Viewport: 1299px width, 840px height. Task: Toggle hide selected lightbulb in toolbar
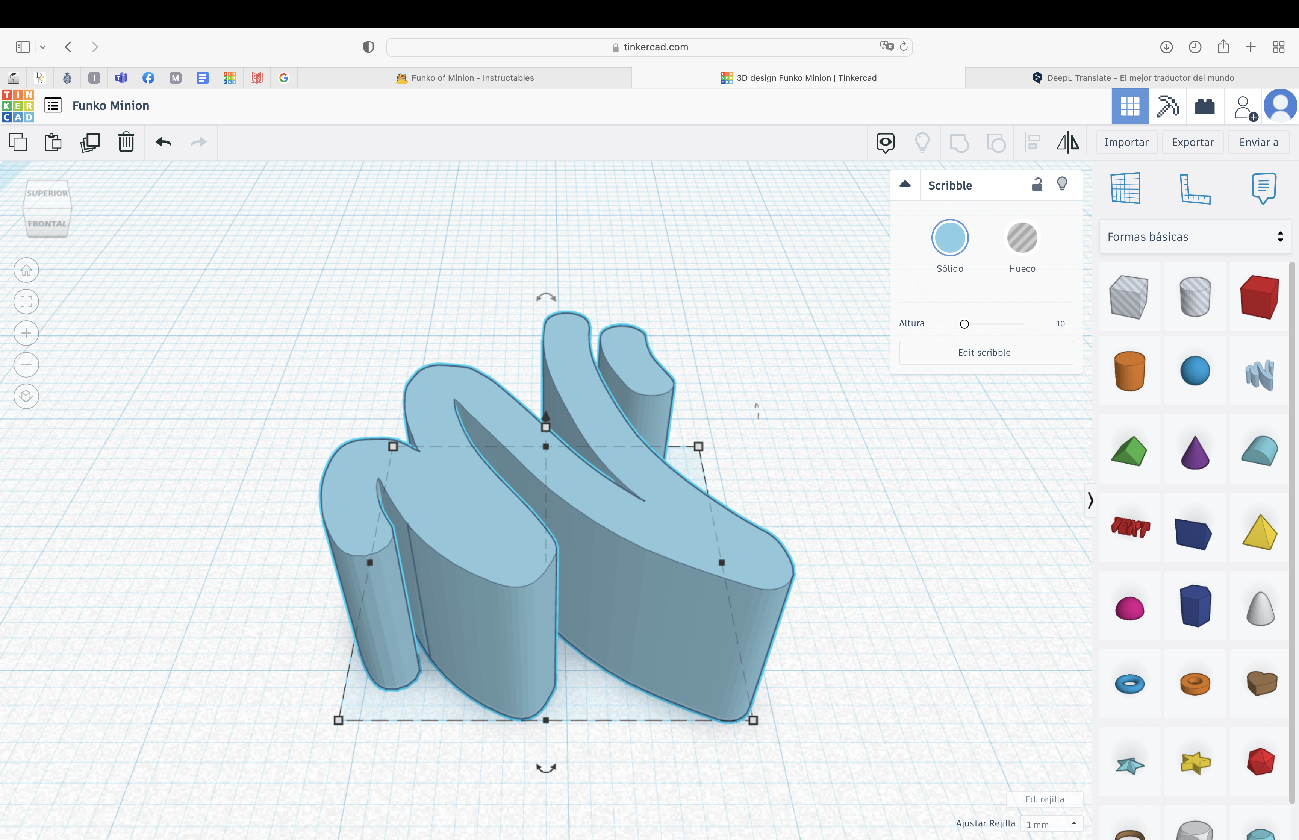tap(922, 143)
